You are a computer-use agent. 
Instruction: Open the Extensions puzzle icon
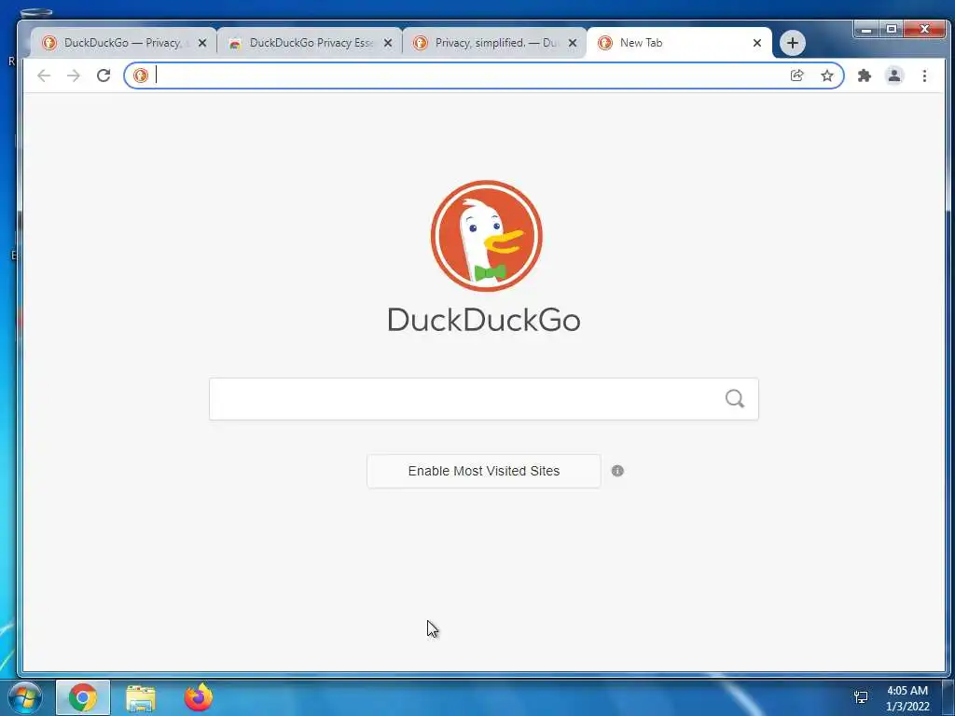(865, 76)
